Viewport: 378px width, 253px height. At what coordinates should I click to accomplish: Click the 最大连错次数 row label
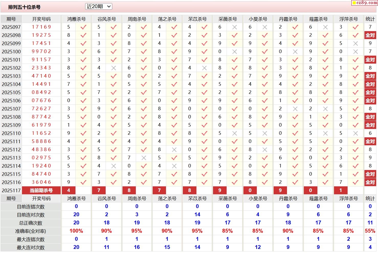[x=31, y=239]
